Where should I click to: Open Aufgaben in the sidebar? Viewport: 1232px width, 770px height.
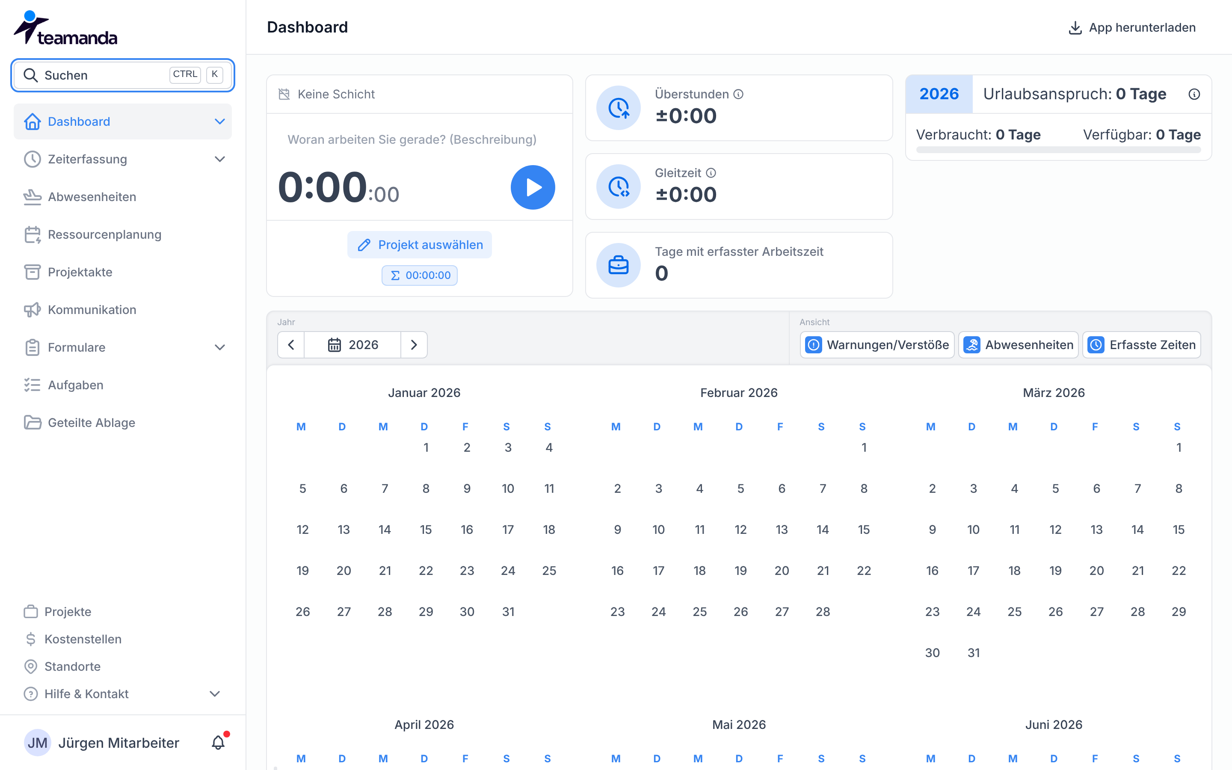(122, 385)
